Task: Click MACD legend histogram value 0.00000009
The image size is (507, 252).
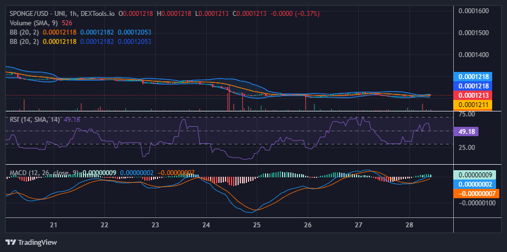Action: [x=99, y=173]
